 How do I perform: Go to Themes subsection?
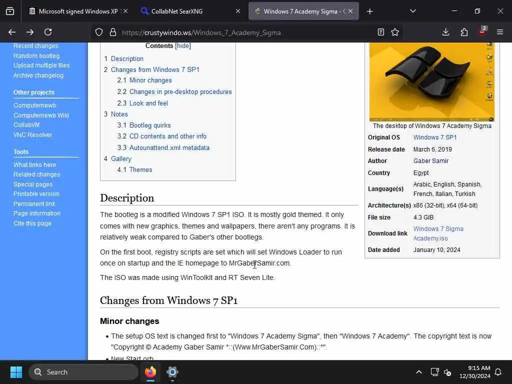click(x=140, y=170)
